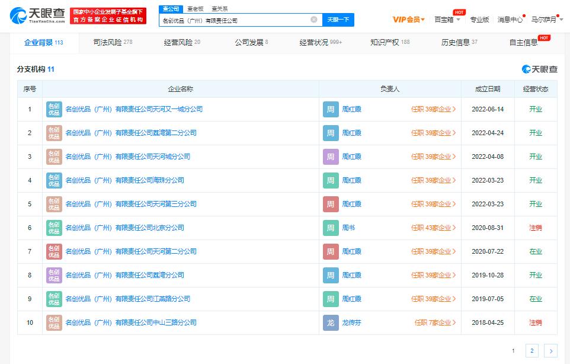This screenshot has height=364, width=570.
Task: Expand 任职 39家企业 in row 4
Action: 433,180
